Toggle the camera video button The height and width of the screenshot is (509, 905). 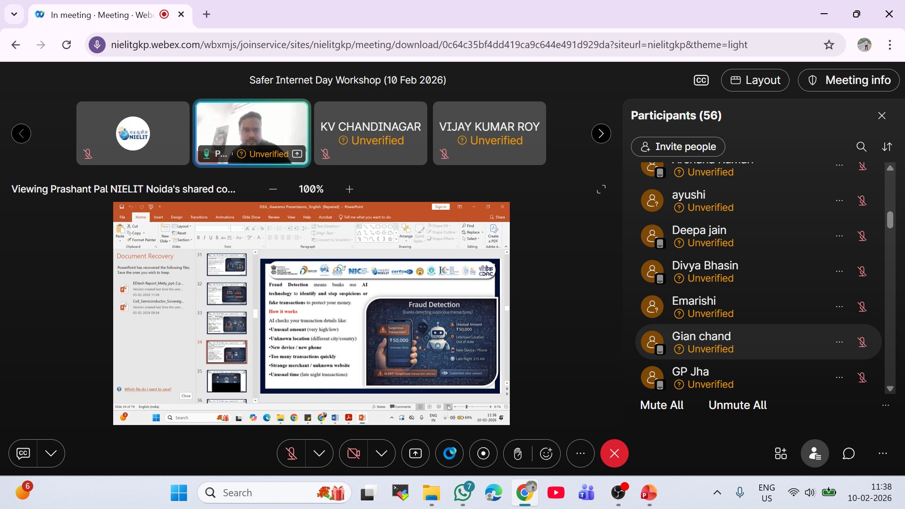tap(353, 453)
